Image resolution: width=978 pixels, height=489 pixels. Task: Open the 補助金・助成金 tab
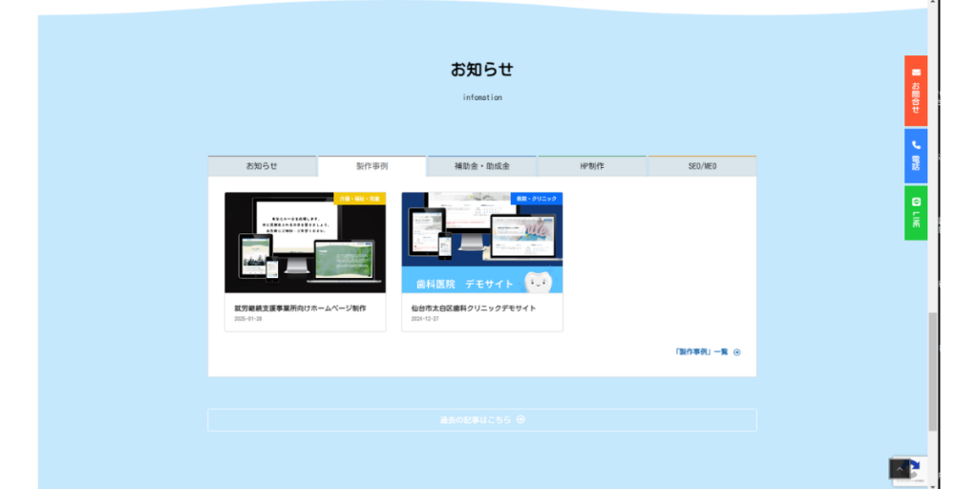(481, 166)
